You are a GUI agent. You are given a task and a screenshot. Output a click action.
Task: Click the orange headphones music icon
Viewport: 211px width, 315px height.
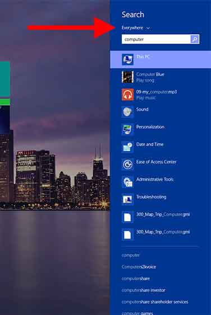click(127, 95)
